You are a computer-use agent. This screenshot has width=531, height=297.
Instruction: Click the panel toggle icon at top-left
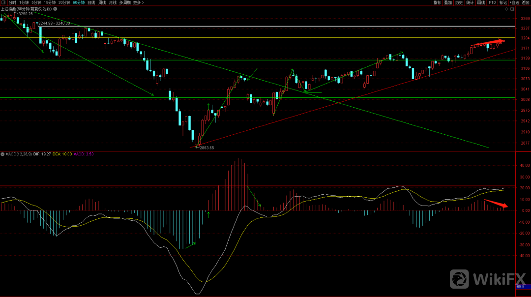click(x=3, y=2)
